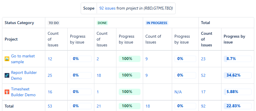256x111 pixels.
Task: Click the Project column header
Action: (24, 39)
